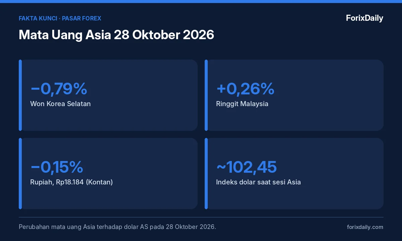Image resolution: width=402 pixels, height=241 pixels.
Task: Click the 'FAKTA KUNCI · PASAR FOREX' label
Action: 60,18
